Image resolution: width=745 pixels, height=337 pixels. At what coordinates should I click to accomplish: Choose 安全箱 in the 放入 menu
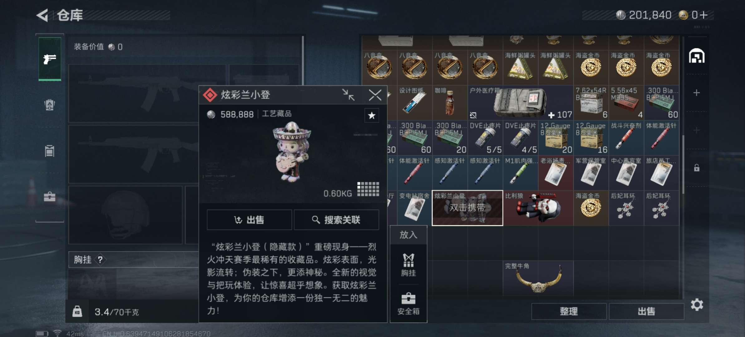click(408, 304)
